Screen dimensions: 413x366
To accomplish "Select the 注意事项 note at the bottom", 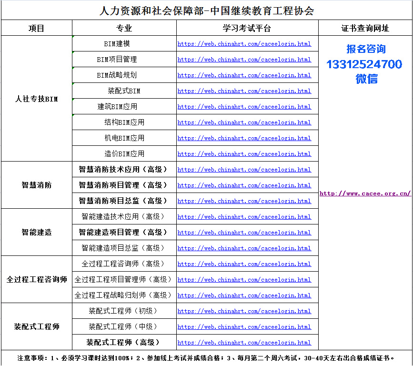I will tap(206, 358).
